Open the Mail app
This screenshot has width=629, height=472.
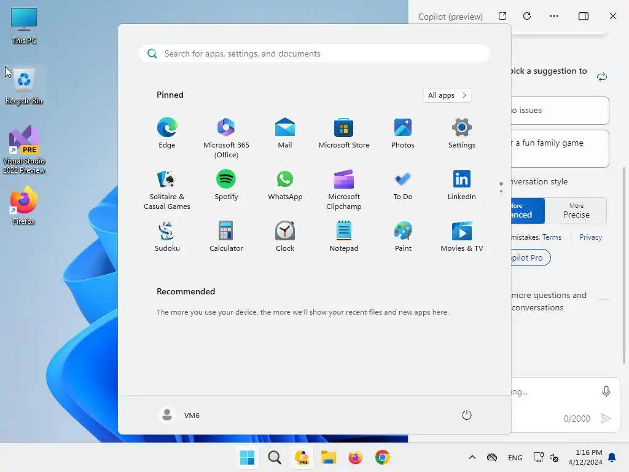pyautogui.click(x=285, y=133)
